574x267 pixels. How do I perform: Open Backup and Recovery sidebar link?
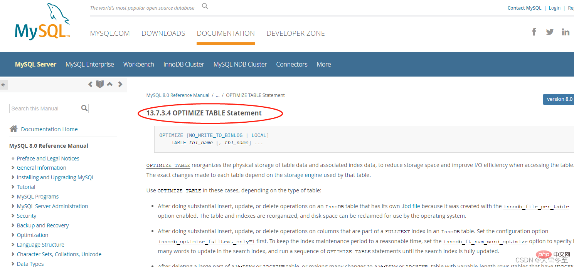pos(43,225)
